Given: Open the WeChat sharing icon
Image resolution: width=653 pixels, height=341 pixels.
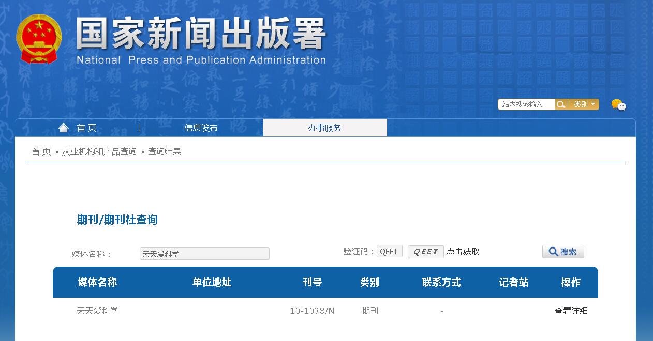Looking at the screenshot, I should point(619,104).
